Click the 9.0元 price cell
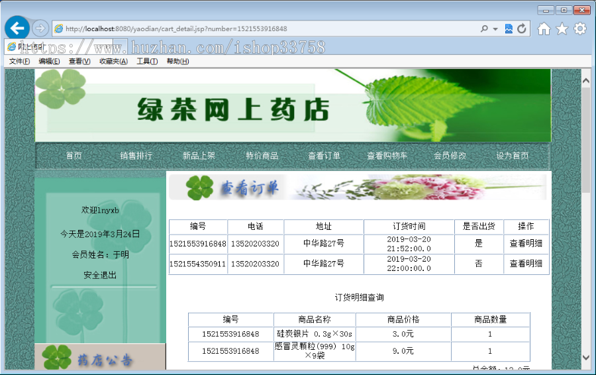The image size is (596, 375). pos(403,350)
